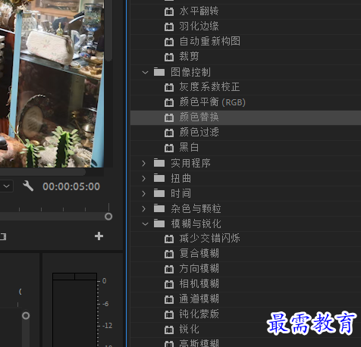Select the 颜色过滤 effect

(199, 133)
